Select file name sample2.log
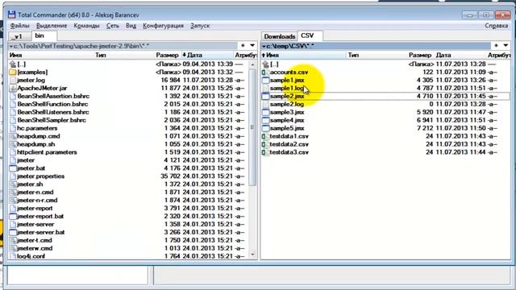Viewport: 516px width, 290px height. [x=287, y=104]
